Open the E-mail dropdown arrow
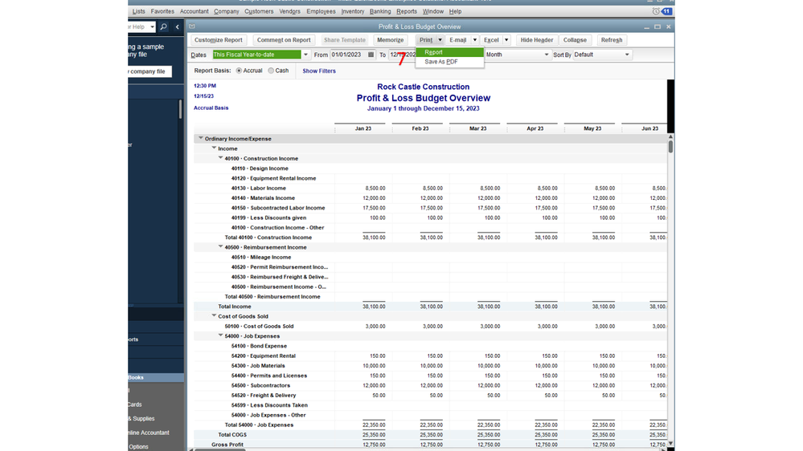The width and height of the screenshot is (803, 451). pyautogui.click(x=474, y=40)
